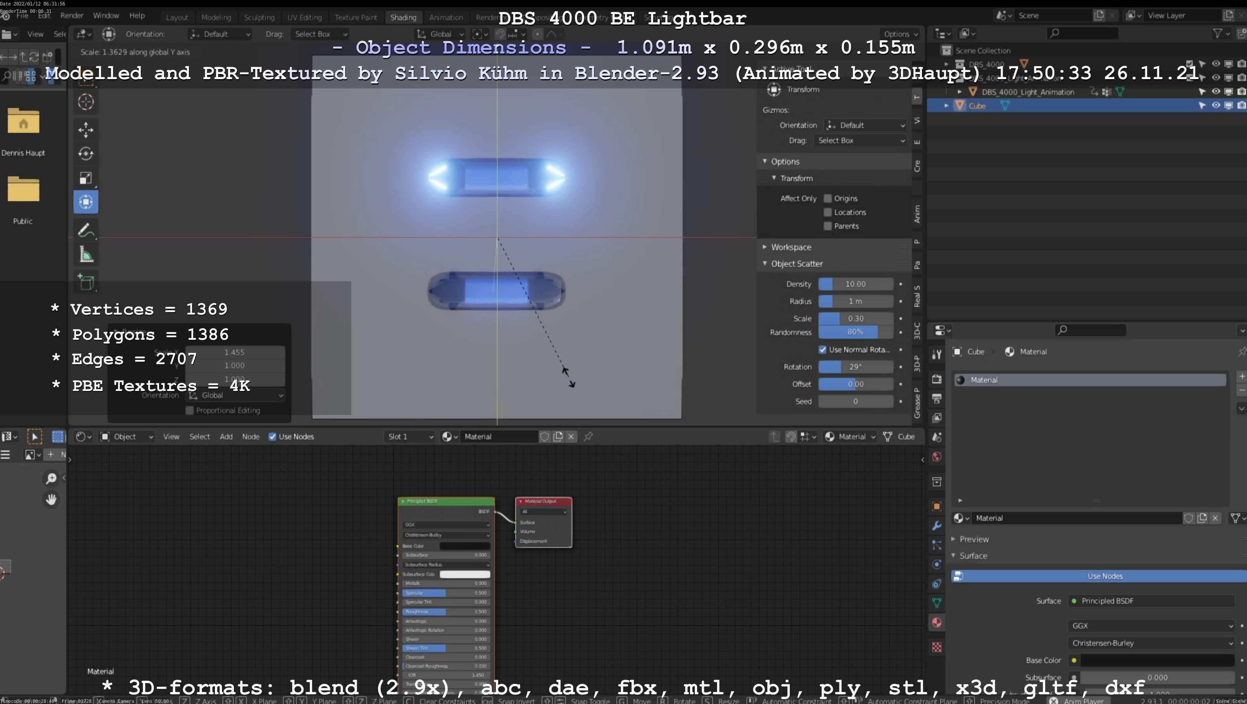Select the Move tool

(86, 129)
